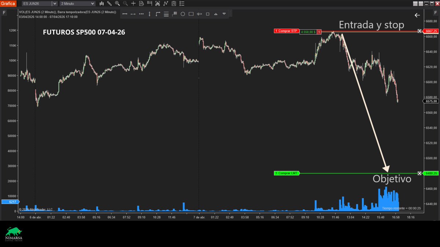440x247 pixels.
Task: Select the arrow marker left tool
Action: click(x=199, y=14)
